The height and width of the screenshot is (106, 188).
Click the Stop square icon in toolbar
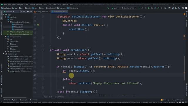(x=162, y=8)
